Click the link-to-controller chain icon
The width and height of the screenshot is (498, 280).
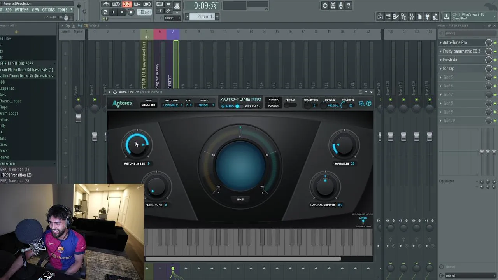pos(168,11)
